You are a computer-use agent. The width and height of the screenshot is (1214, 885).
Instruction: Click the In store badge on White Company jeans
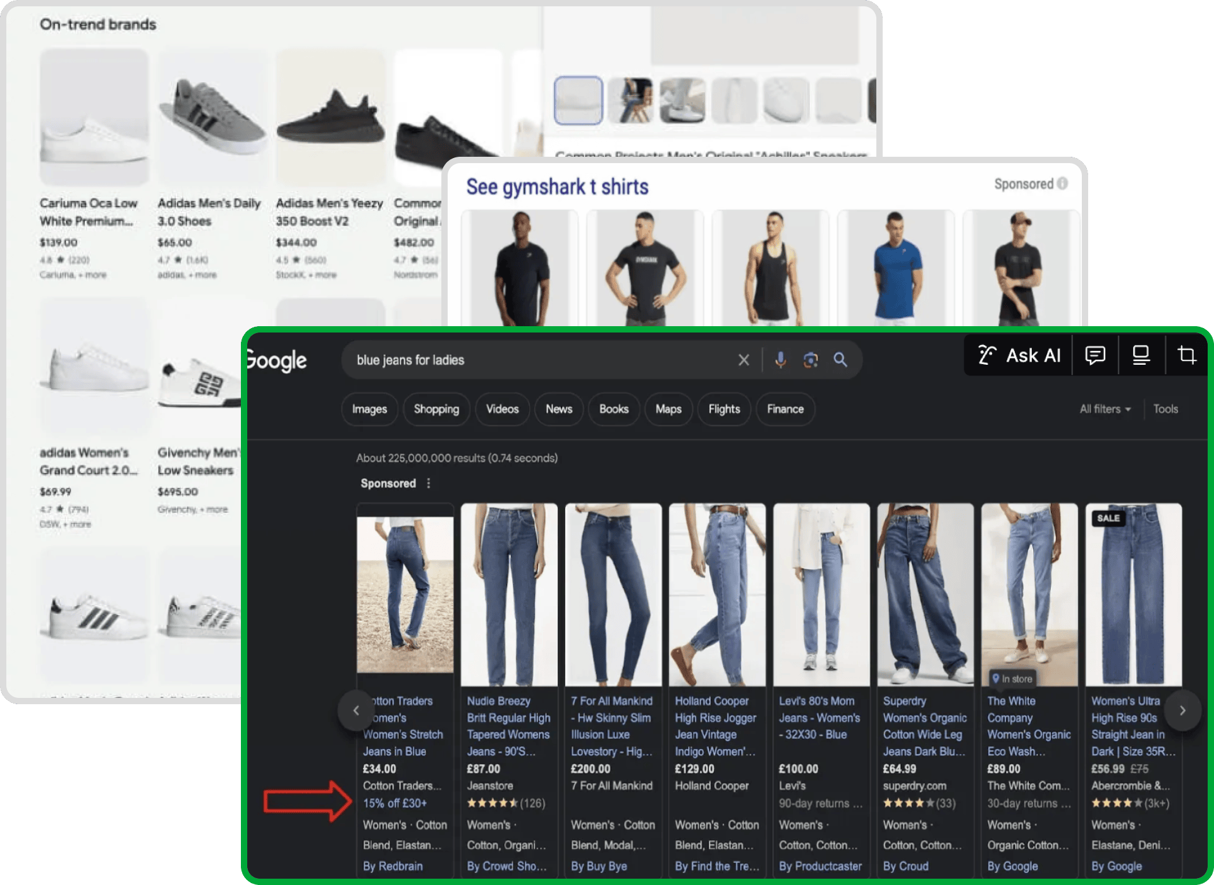(1012, 678)
